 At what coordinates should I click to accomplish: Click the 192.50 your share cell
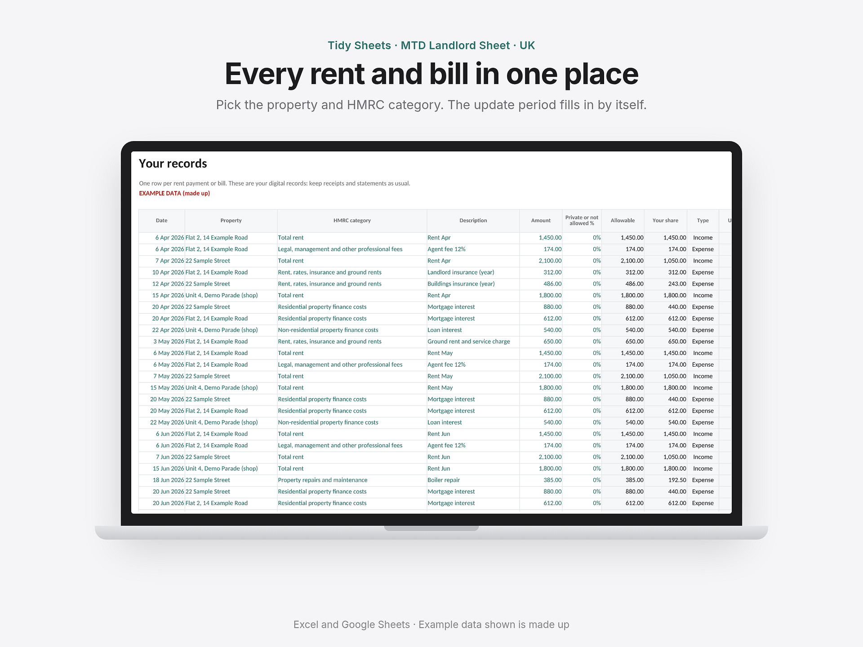[x=665, y=480]
